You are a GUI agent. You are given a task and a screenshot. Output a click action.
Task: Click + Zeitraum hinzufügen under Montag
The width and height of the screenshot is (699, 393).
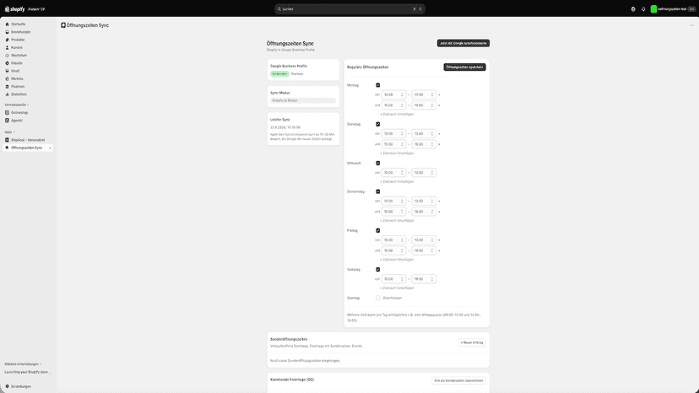[x=397, y=115]
